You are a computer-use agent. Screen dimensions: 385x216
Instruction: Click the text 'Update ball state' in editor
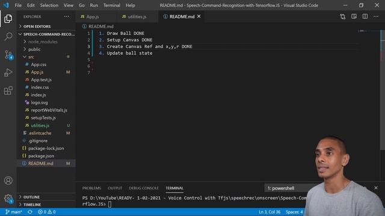129,53
